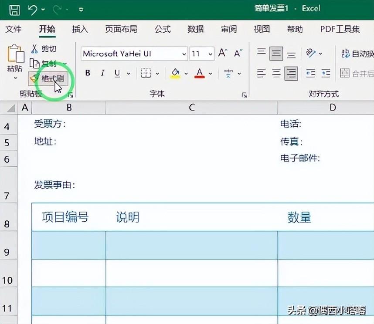Toggle bold formatting with the B button
Image resolution: width=374 pixels, height=324 pixels.
tap(88, 73)
